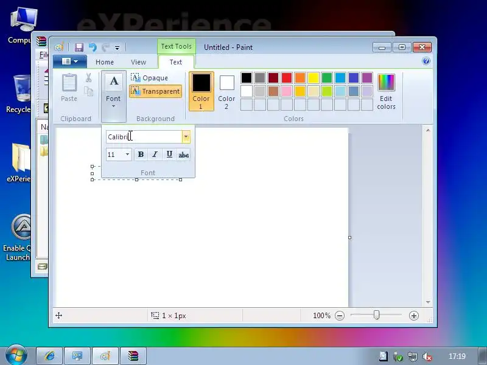
Task: Click the zoom out minus button
Action: [x=340, y=316]
